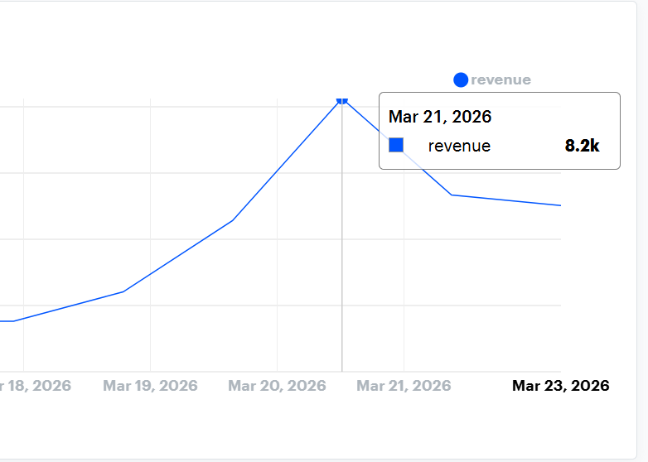Screen dimensions: 648x462
Task: Click the 'revenue' label in the tooltip
Action: click(x=459, y=147)
